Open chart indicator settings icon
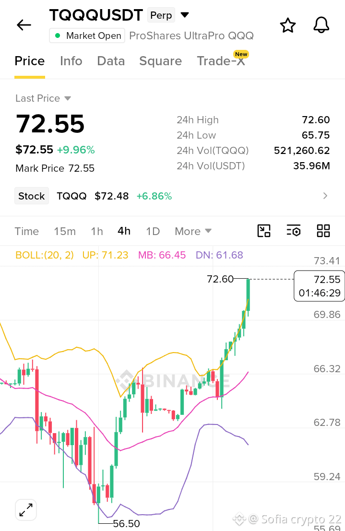This screenshot has height=531, width=345. [294, 231]
